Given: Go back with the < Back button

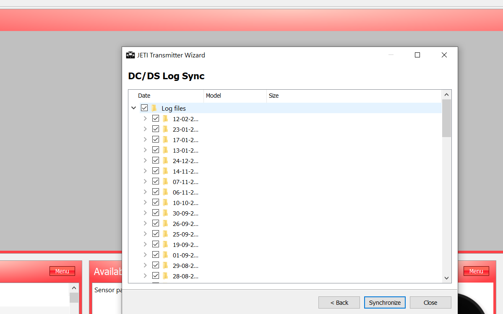Looking at the screenshot, I should coord(339,302).
